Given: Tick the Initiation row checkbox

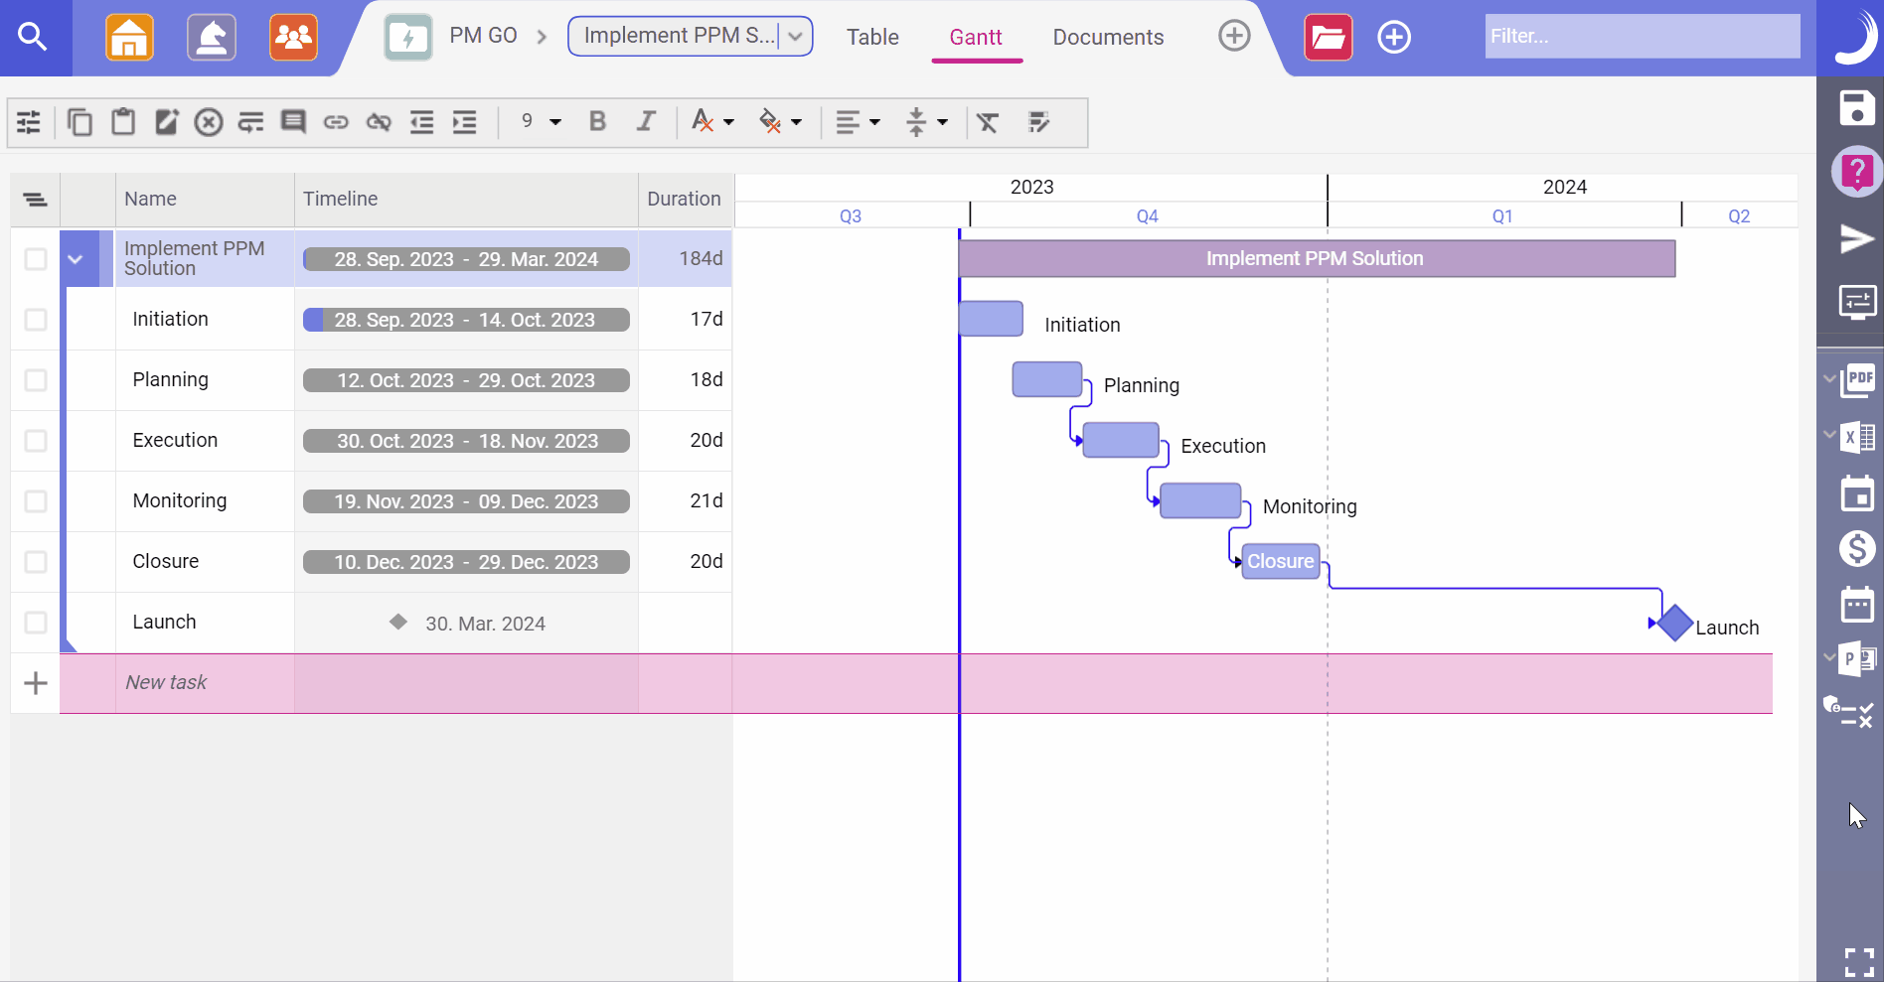Looking at the screenshot, I should [36, 320].
